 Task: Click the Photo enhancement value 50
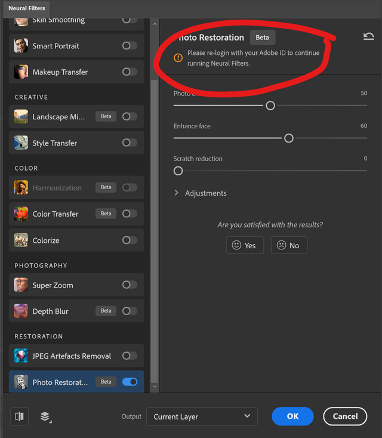coord(363,93)
